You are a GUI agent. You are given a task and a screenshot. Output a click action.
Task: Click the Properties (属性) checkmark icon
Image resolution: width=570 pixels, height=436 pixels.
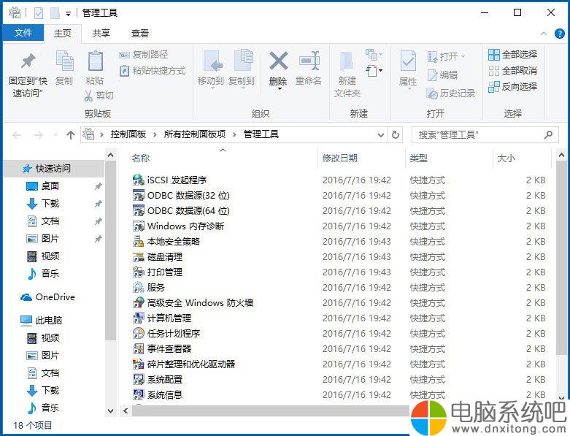[x=408, y=61]
